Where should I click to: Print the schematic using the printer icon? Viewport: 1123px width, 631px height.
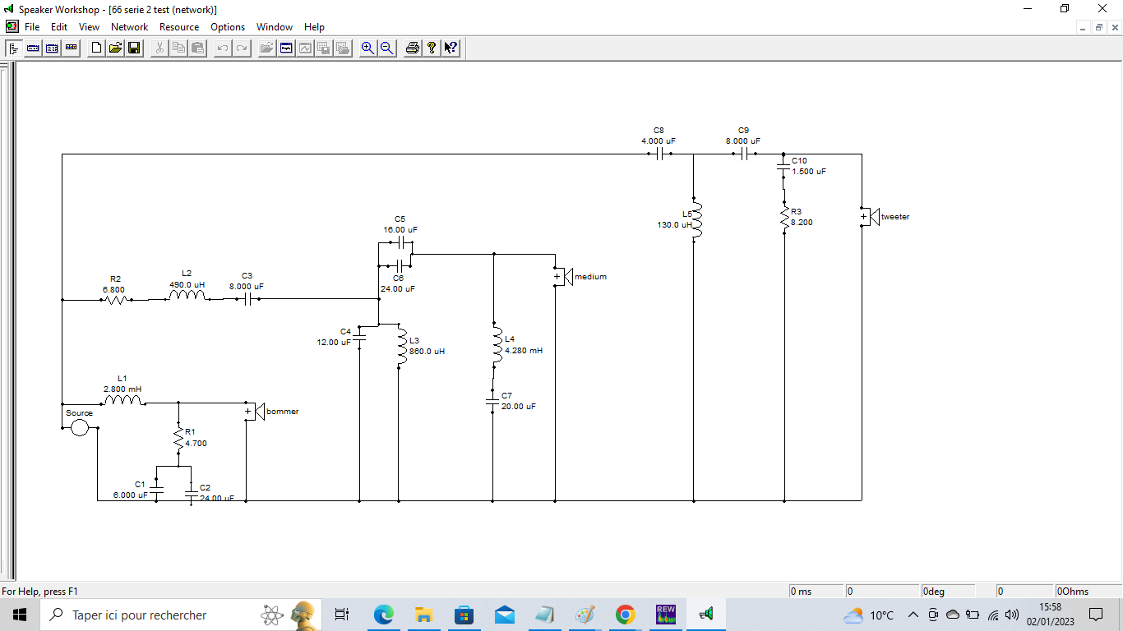414,48
